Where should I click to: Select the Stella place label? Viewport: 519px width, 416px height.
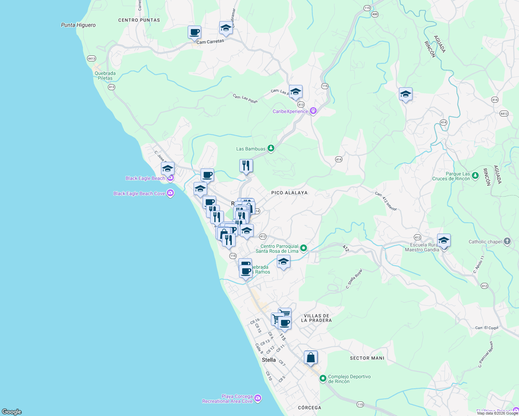pyautogui.click(x=268, y=360)
